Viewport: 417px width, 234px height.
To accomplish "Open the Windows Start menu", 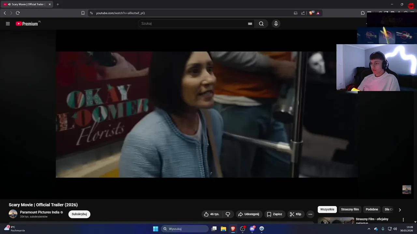I will (155, 229).
